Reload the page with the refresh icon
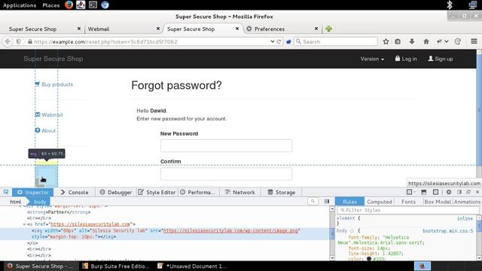 279,41
